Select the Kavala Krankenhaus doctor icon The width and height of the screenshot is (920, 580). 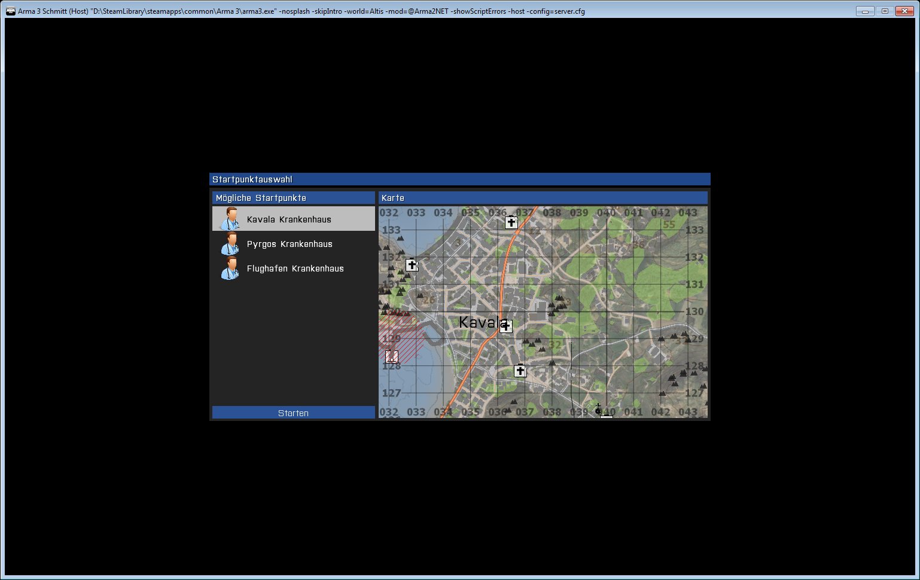pyautogui.click(x=230, y=219)
